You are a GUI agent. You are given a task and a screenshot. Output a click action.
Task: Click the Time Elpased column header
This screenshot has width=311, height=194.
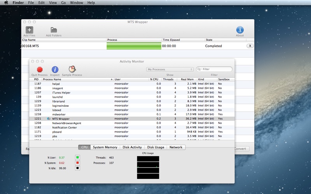[183, 40]
